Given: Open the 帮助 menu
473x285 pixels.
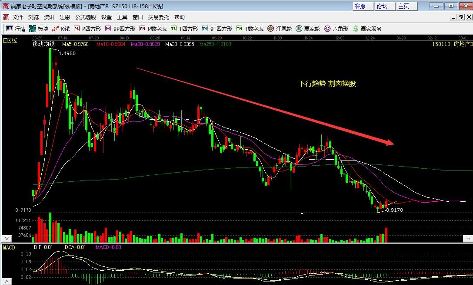Looking at the screenshot, I should (x=180, y=17).
